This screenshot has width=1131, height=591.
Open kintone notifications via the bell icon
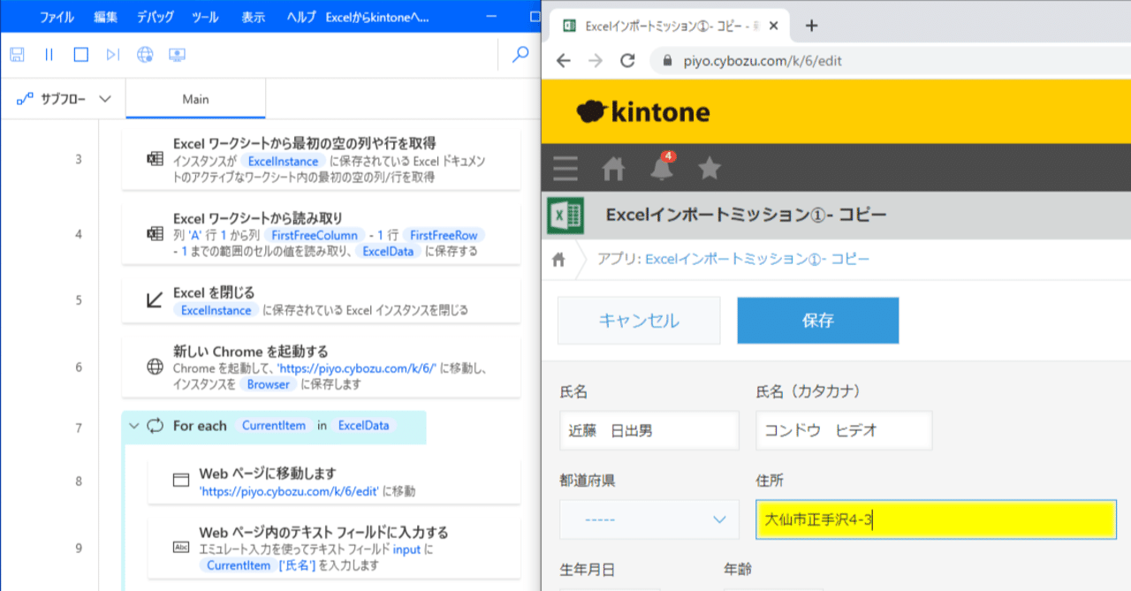coord(662,169)
